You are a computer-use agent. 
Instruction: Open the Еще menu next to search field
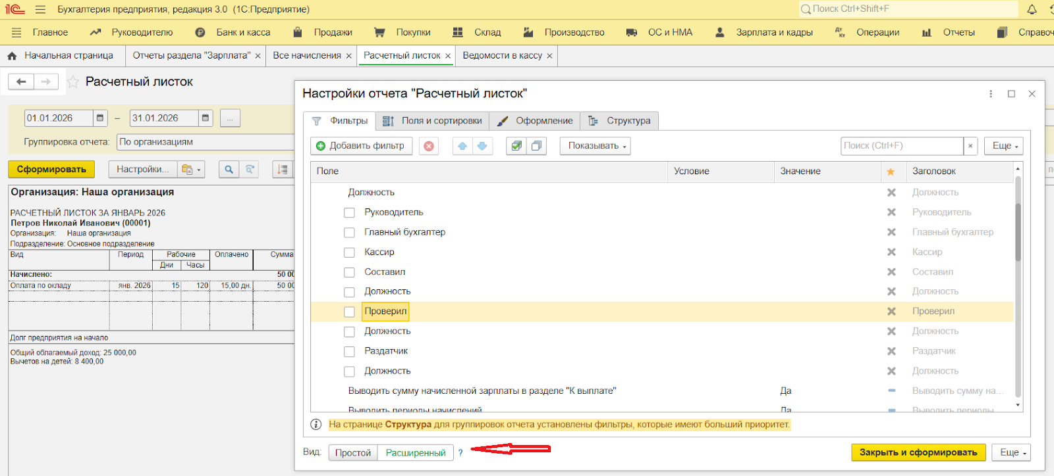[1005, 146]
